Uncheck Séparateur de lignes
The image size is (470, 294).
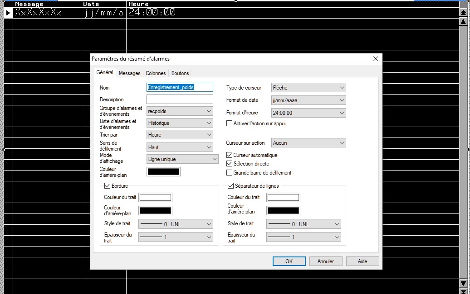[231, 186]
